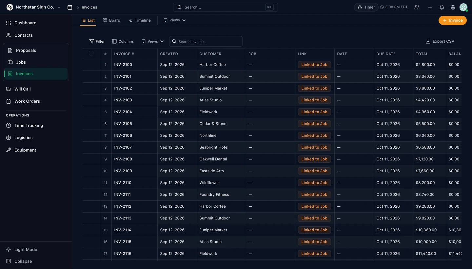This screenshot has height=269, width=472.
Task: Switch to Light Mode
Action: (x=22, y=249)
